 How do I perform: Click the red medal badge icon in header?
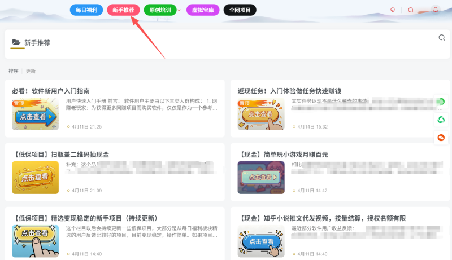393,10
